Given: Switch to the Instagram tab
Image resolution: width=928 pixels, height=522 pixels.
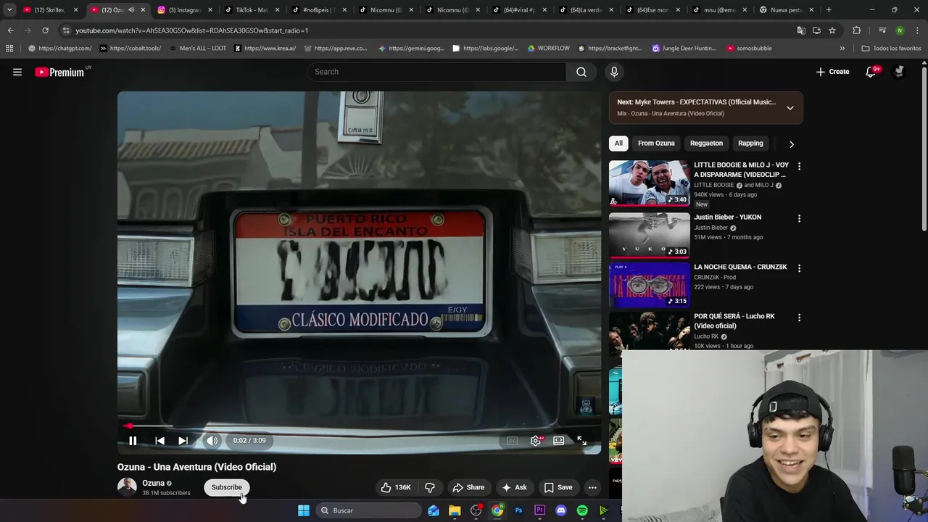Looking at the screenshot, I should (184, 10).
